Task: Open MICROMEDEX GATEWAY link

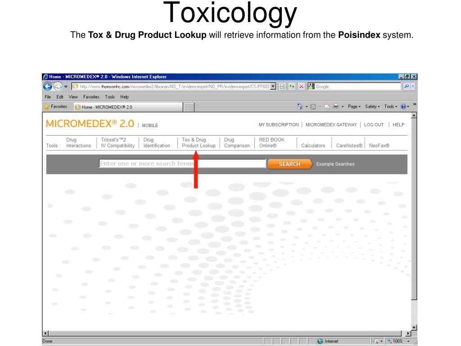Action: (x=331, y=125)
